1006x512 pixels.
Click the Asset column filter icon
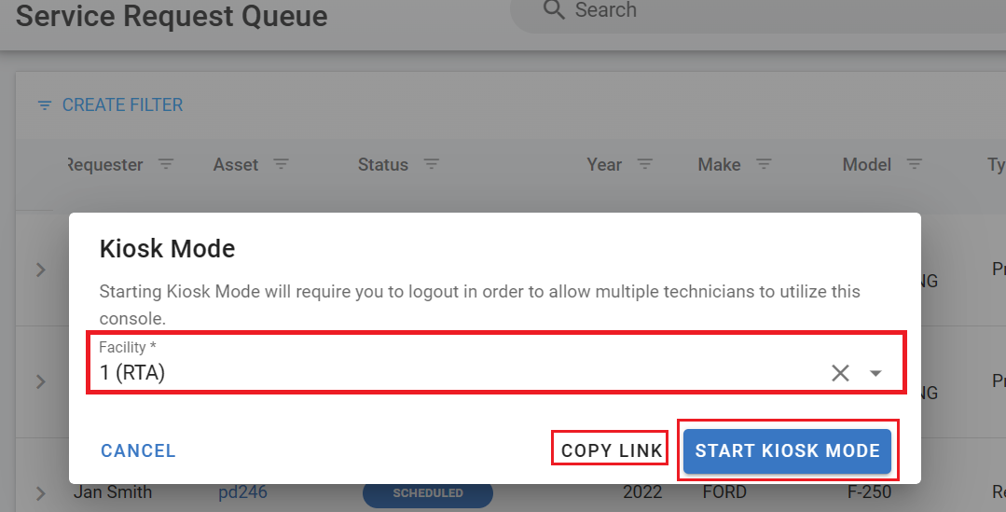tap(281, 164)
